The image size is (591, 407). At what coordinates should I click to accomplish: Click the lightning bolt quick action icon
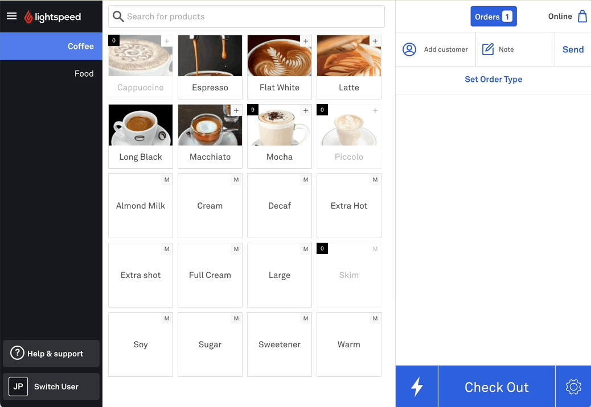[417, 387]
